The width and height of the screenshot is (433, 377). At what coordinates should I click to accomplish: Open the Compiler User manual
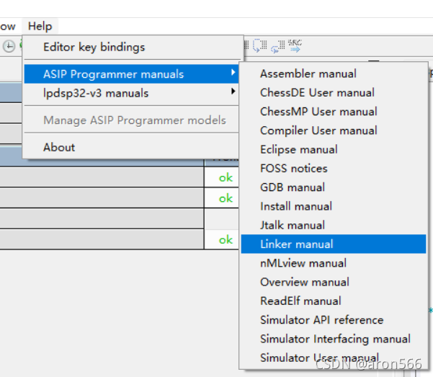click(334, 130)
